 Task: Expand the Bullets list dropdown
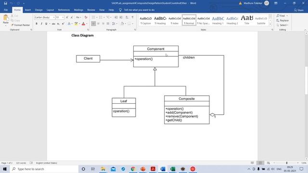(97, 17)
